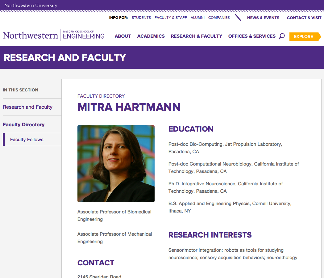
Task: Go to the Northwestern University top link
Action: [31, 5]
